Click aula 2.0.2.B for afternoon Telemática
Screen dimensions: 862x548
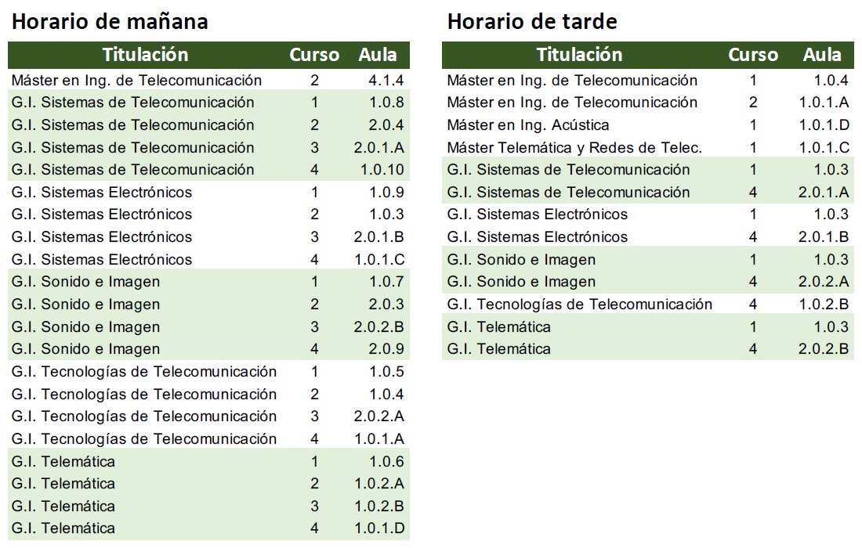(x=824, y=348)
